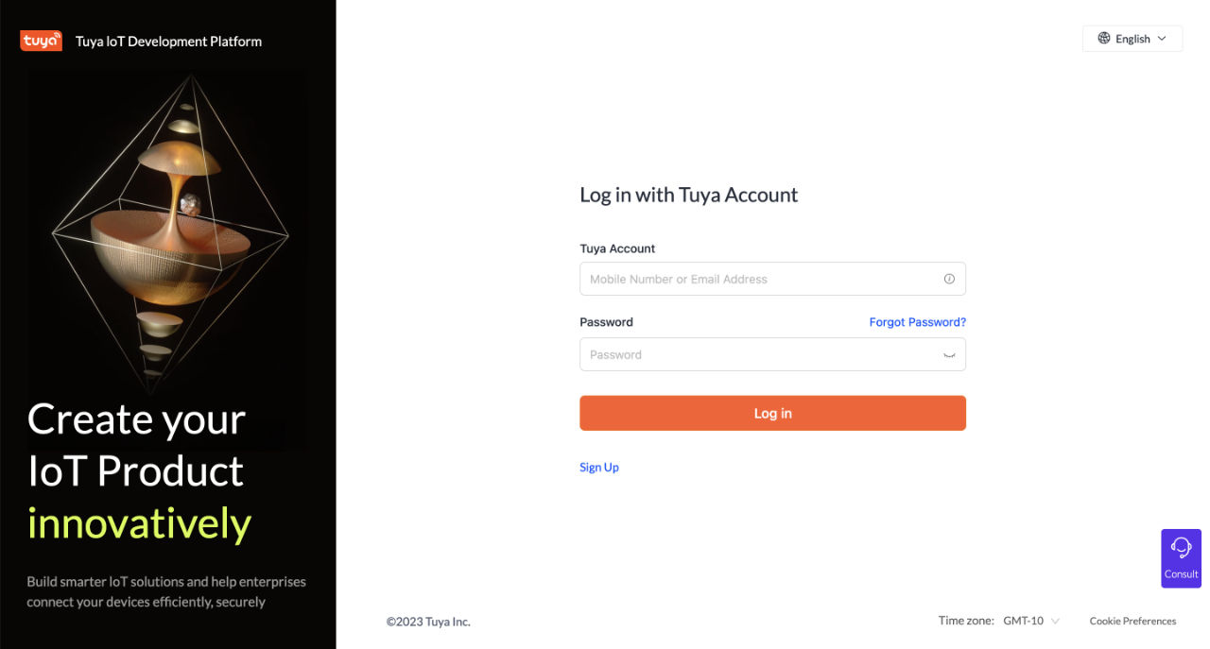Click the Mobile Number or Email Address field

[x=761, y=279]
